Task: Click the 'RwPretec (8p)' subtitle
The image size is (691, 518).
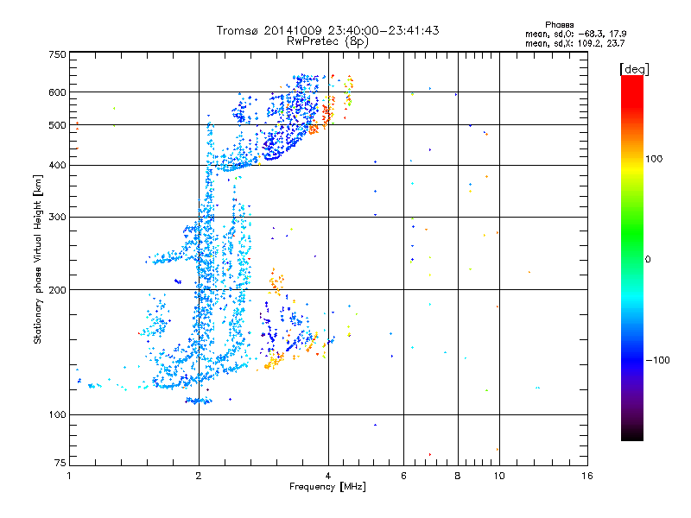Action: pyautogui.click(x=327, y=41)
